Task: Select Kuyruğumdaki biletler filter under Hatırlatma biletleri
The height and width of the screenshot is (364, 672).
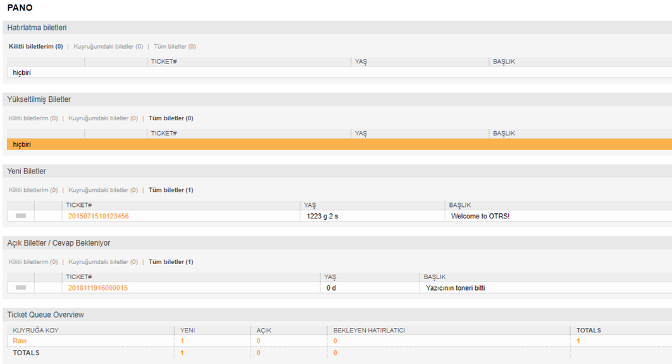Action: (108, 47)
